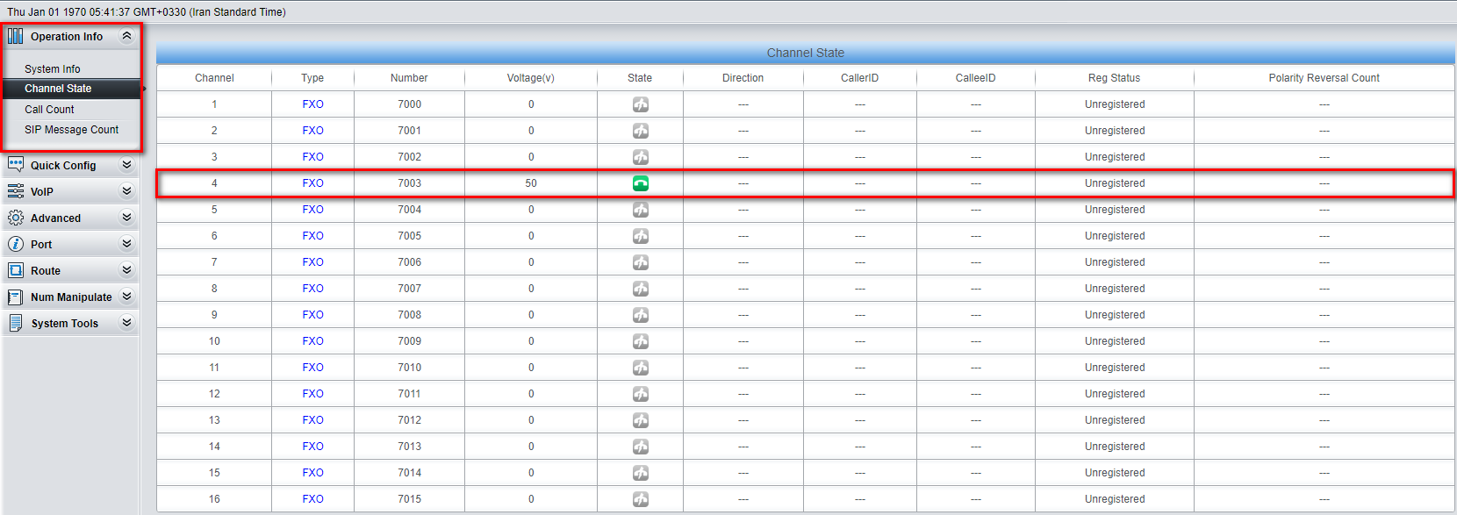Image resolution: width=1457 pixels, height=515 pixels.
Task: Expand the VoIP section chevron
Action: click(126, 190)
